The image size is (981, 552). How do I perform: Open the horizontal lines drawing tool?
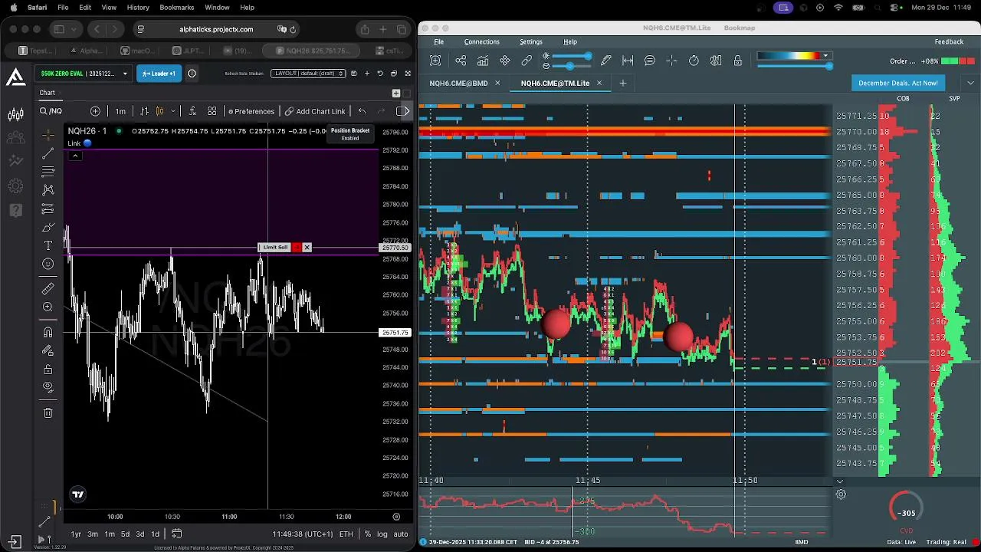pyautogui.click(x=48, y=172)
